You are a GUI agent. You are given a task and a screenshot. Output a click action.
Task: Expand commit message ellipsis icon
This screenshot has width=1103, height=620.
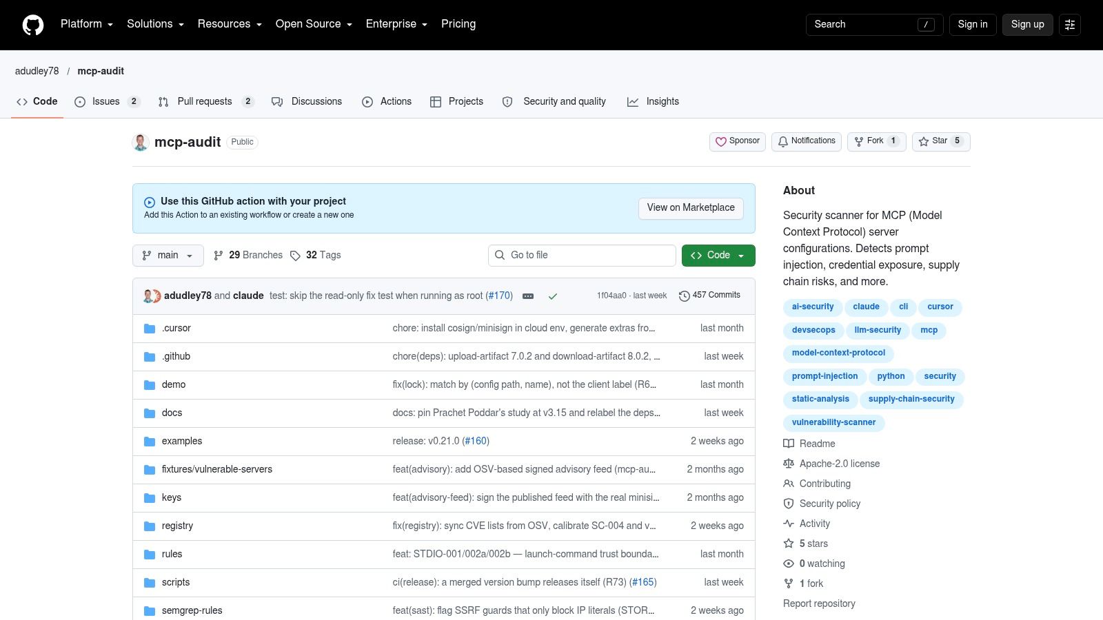click(x=528, y=296)
